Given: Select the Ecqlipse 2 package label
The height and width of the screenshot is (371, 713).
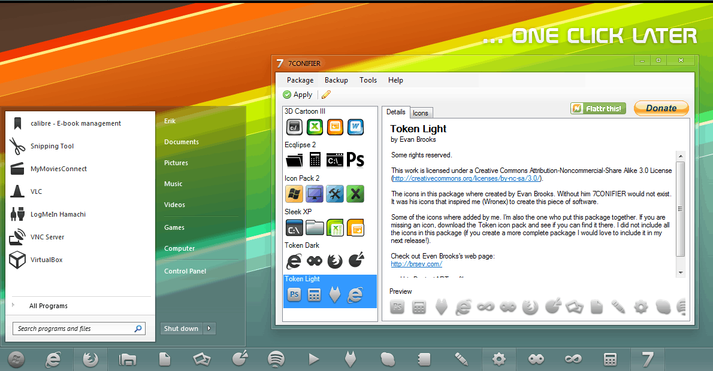Looking at the screenshot, I should [x=300, y=145].
